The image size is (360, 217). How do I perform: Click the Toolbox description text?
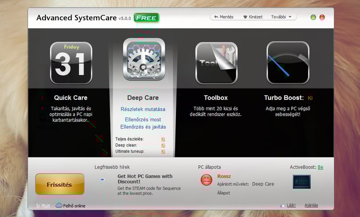click(x=216, y=111)
